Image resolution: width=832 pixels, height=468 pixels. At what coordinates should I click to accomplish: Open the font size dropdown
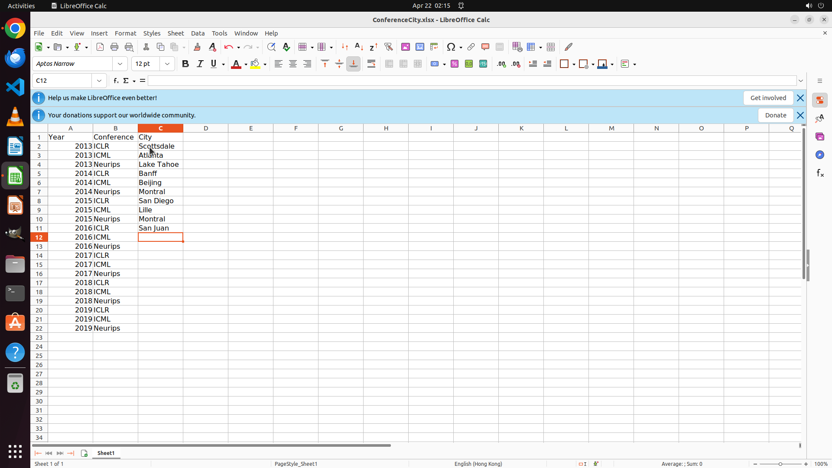(167, 64)
